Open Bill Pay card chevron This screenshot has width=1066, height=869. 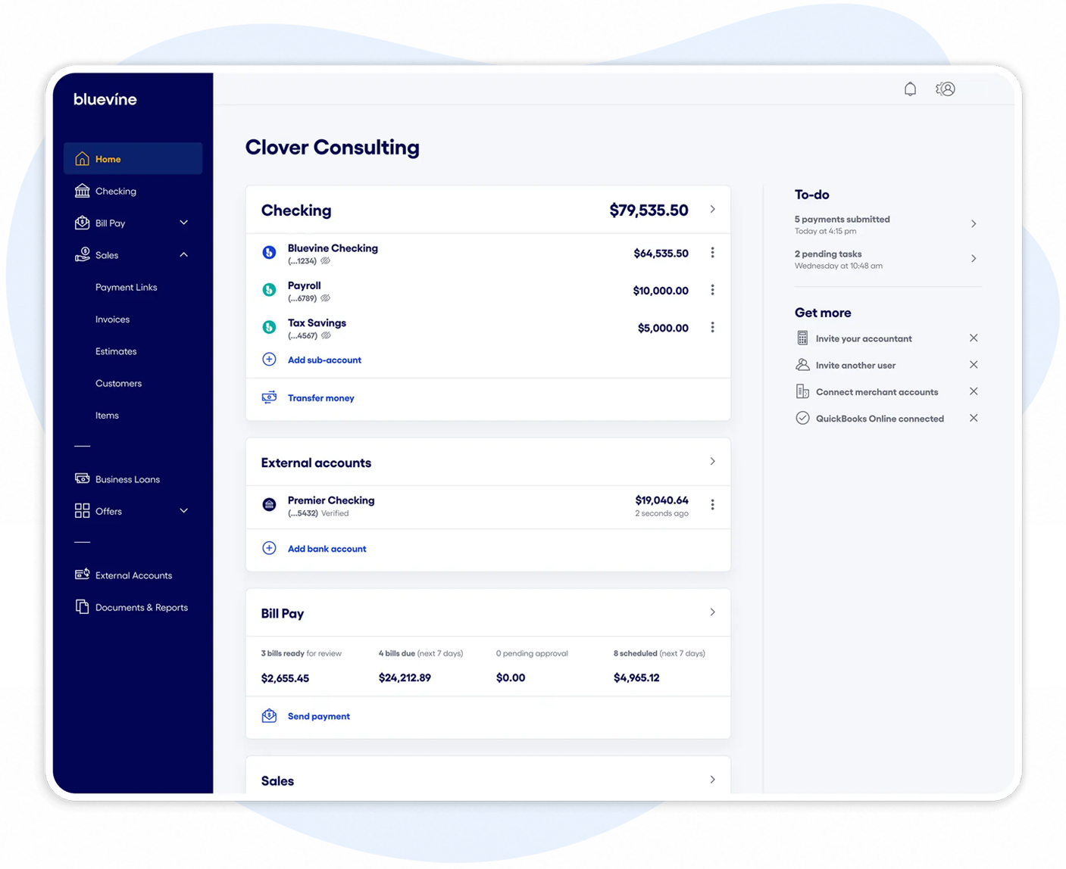[712, 612]
